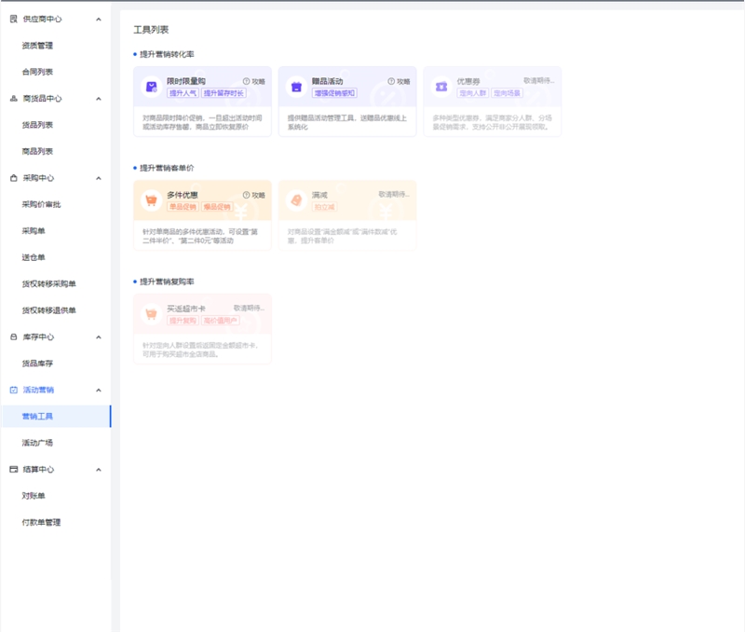Open 攻略 guide on 多件优惠 card
Image resolution: width=745 pixels, height=632 pixels.
[254, 195]
